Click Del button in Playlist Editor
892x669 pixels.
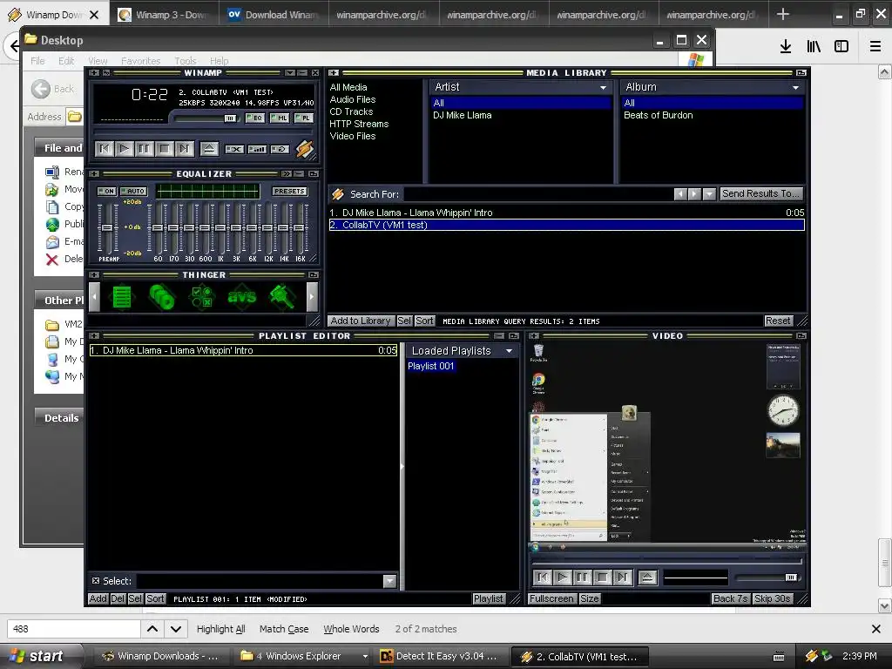(118, 598)
